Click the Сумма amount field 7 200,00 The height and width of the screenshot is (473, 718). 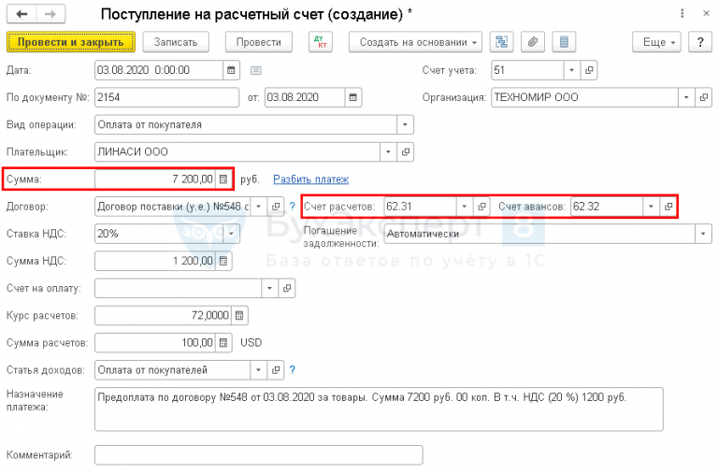155,179
